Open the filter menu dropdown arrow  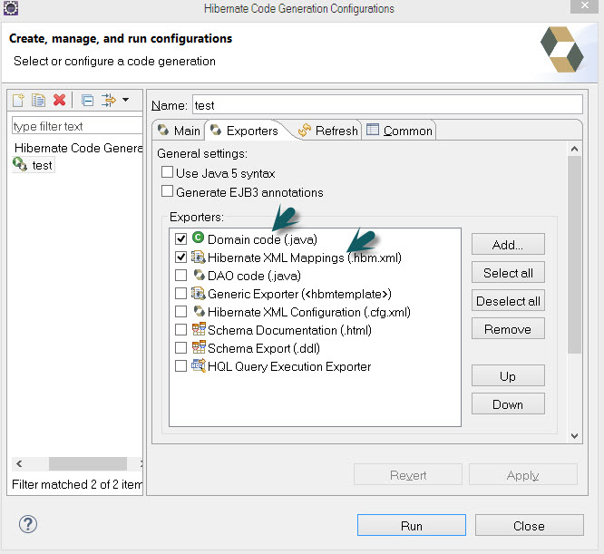coord(126,100)
